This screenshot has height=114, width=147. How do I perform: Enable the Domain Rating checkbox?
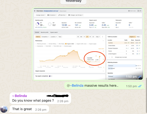coord(48,44)
